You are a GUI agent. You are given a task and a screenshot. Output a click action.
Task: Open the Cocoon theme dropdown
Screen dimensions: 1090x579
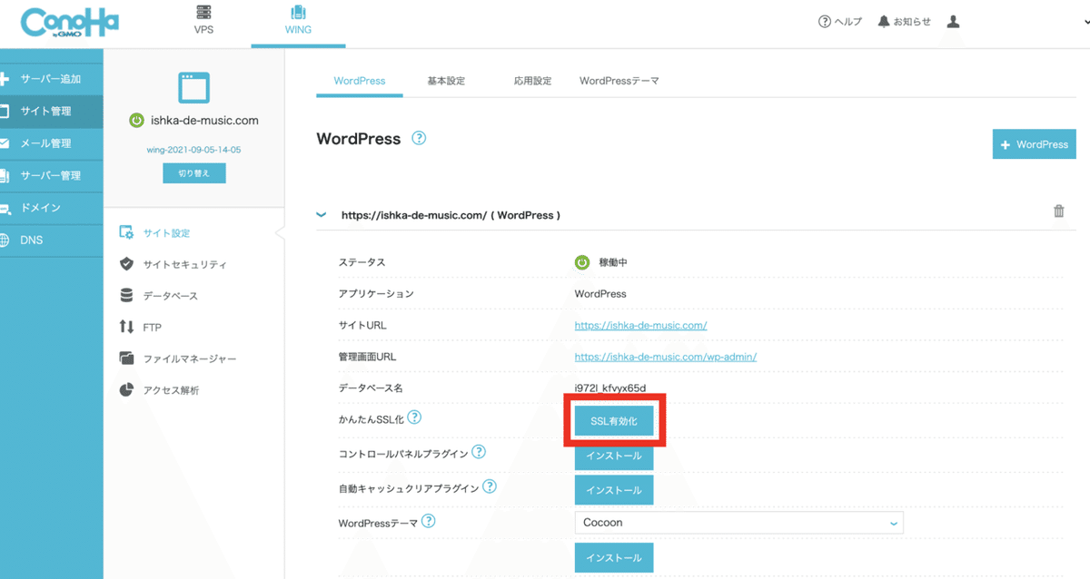pos(739,523)
